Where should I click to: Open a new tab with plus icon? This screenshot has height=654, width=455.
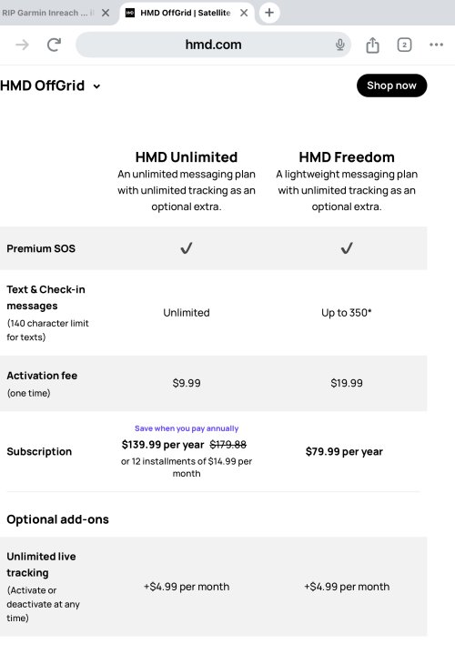pos(269,13)
